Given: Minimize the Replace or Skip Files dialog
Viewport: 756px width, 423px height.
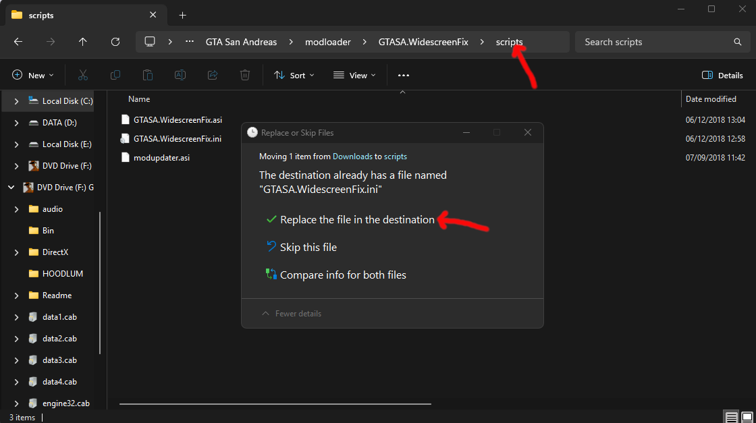Looking at the screenshot, I should 466,132.
